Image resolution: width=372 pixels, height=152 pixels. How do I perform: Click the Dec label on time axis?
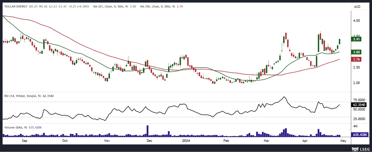tap(149, 141)
